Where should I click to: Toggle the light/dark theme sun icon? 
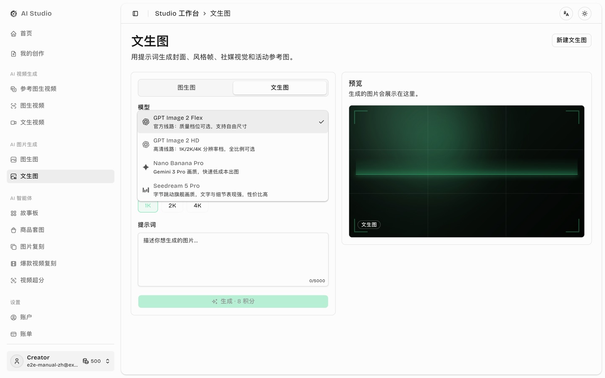(x=585, y=13)
